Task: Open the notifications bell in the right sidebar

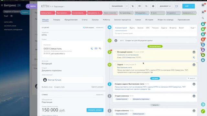Action: coord(203,12)
